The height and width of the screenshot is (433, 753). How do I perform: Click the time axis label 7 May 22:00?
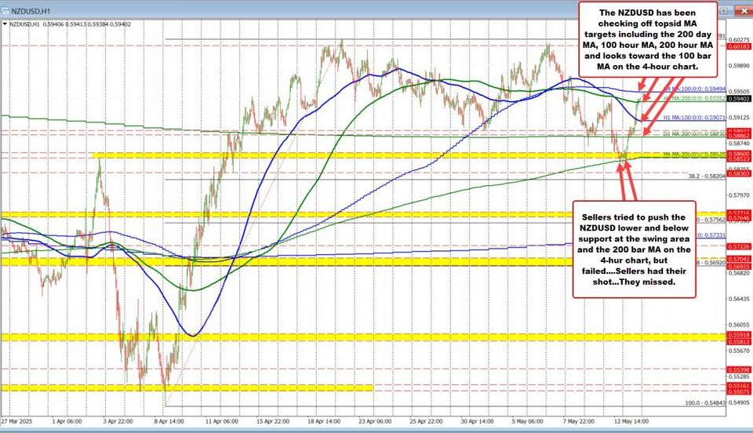pos(579,421)
